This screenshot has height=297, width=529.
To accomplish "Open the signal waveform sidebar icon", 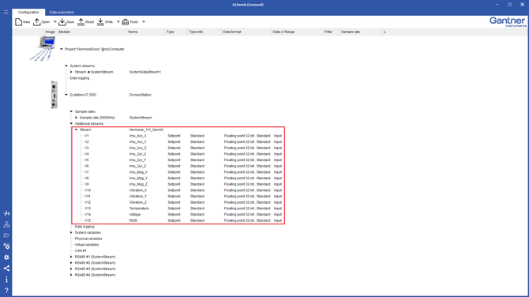I will coord(6,213).
